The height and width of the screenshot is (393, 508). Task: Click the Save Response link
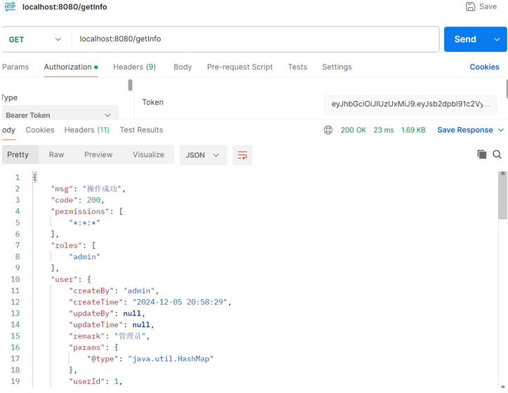click(465, 130)
